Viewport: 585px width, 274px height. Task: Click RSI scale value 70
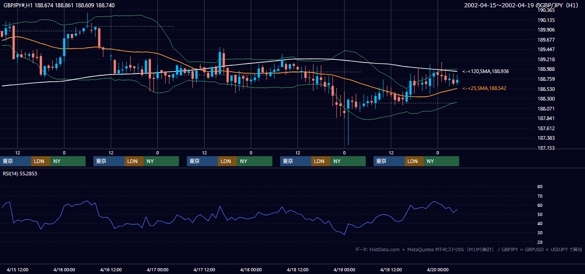[540, 196]
